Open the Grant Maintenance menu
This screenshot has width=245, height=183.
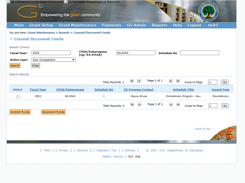(77, 25)
